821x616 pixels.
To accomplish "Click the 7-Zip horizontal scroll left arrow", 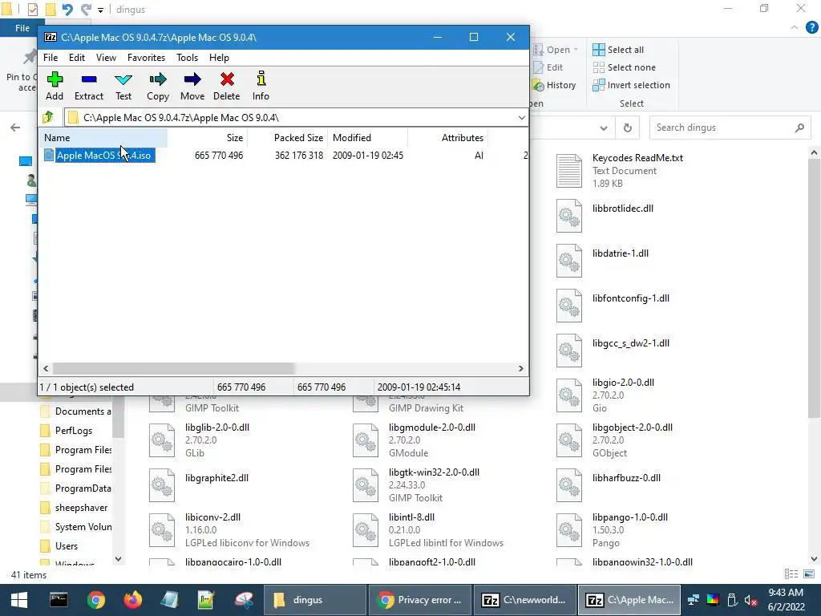I will click(46, 369).
